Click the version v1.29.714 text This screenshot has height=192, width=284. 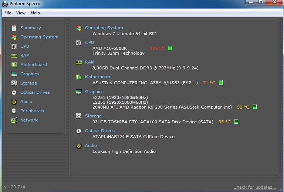tap(15, 187)
